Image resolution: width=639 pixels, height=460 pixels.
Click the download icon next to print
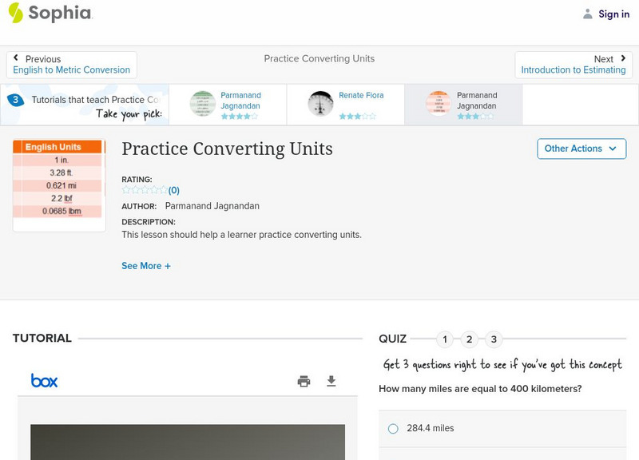coord(331,382)
